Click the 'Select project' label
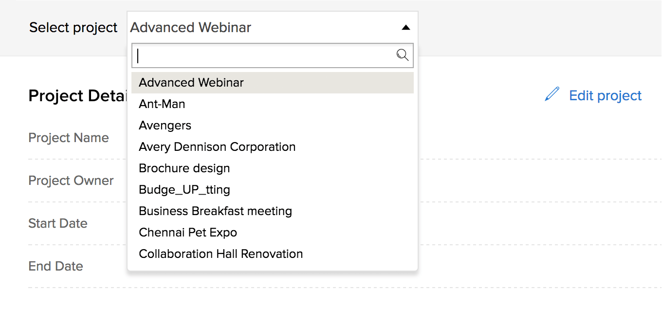This screenshot has width=662, height=309. point(74,28)
